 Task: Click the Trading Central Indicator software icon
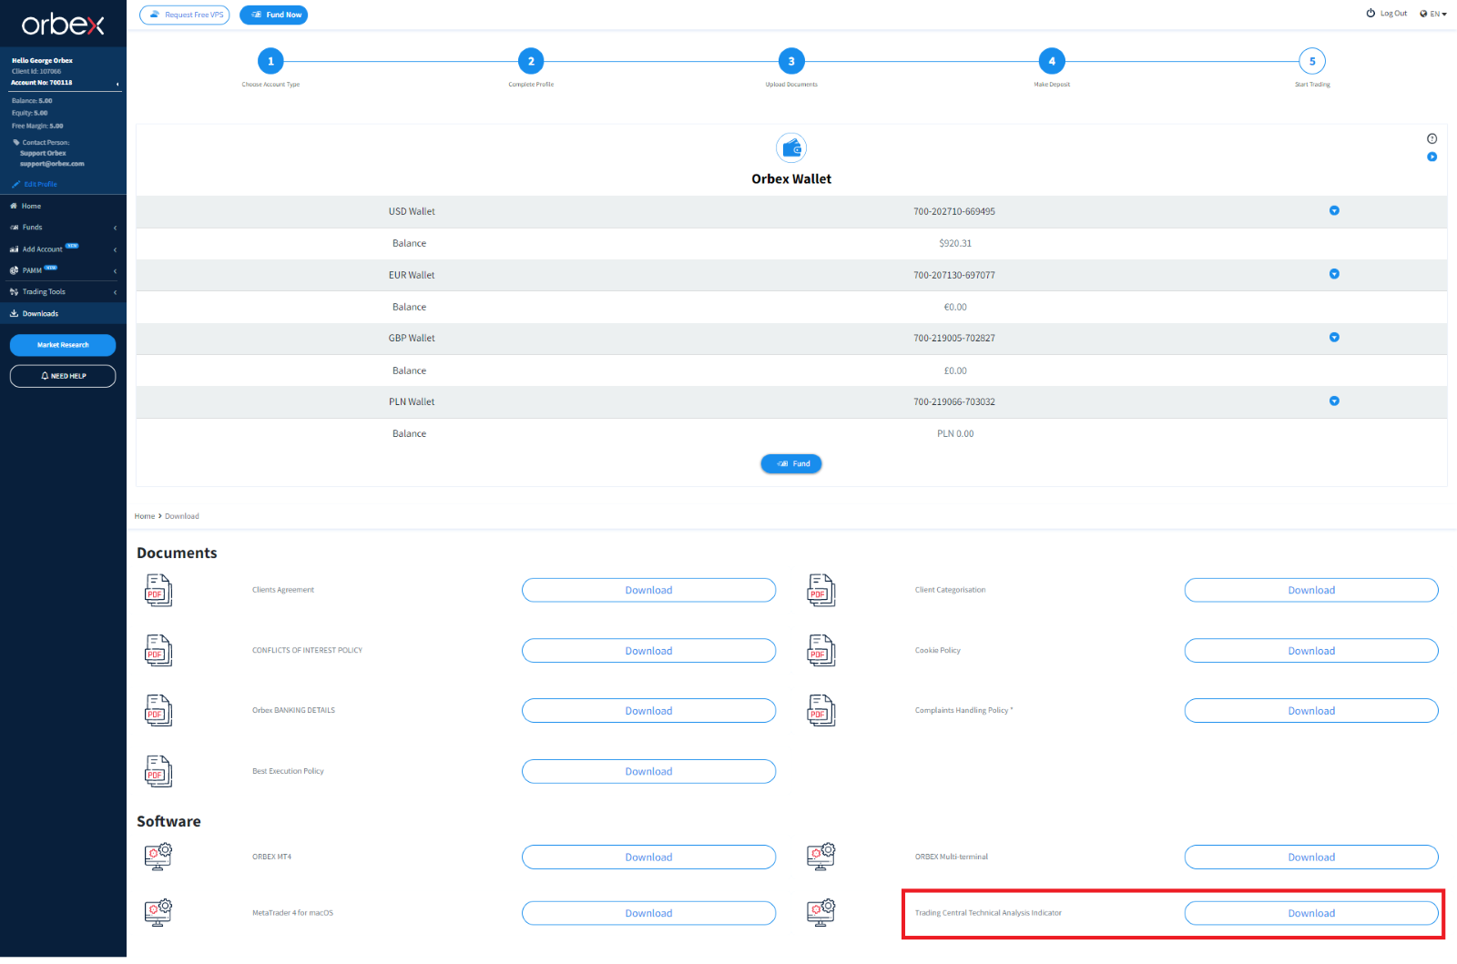tap(821, 913)
